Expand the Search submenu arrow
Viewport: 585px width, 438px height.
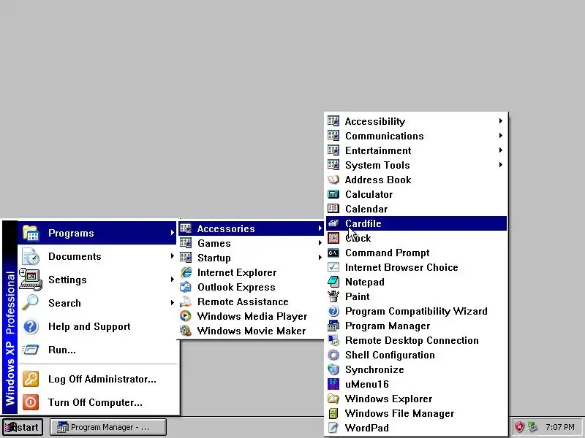coord(172,303)
